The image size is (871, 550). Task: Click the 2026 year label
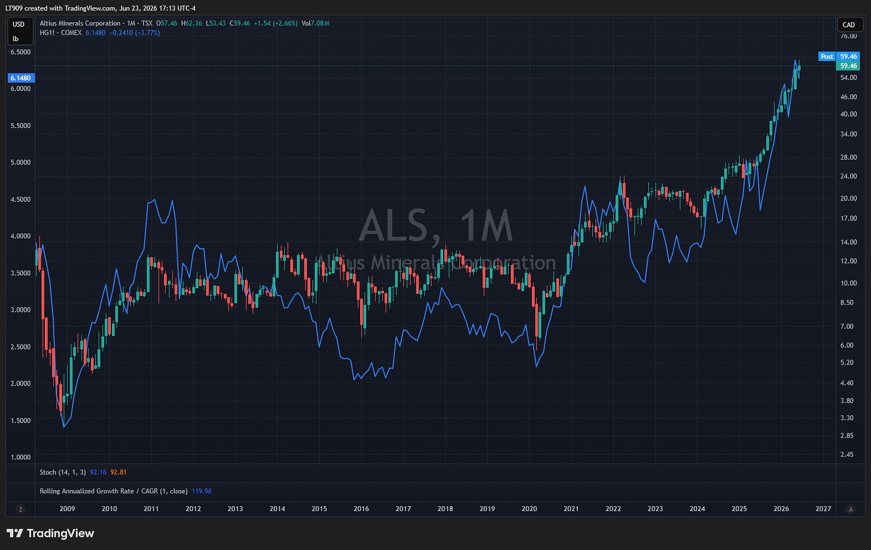click(781, 509)
